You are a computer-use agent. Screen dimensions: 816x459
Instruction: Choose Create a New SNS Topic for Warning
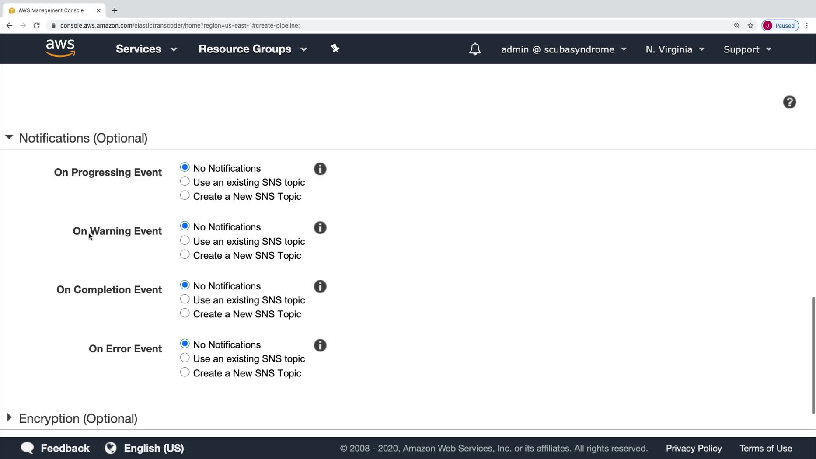point(185,254)
